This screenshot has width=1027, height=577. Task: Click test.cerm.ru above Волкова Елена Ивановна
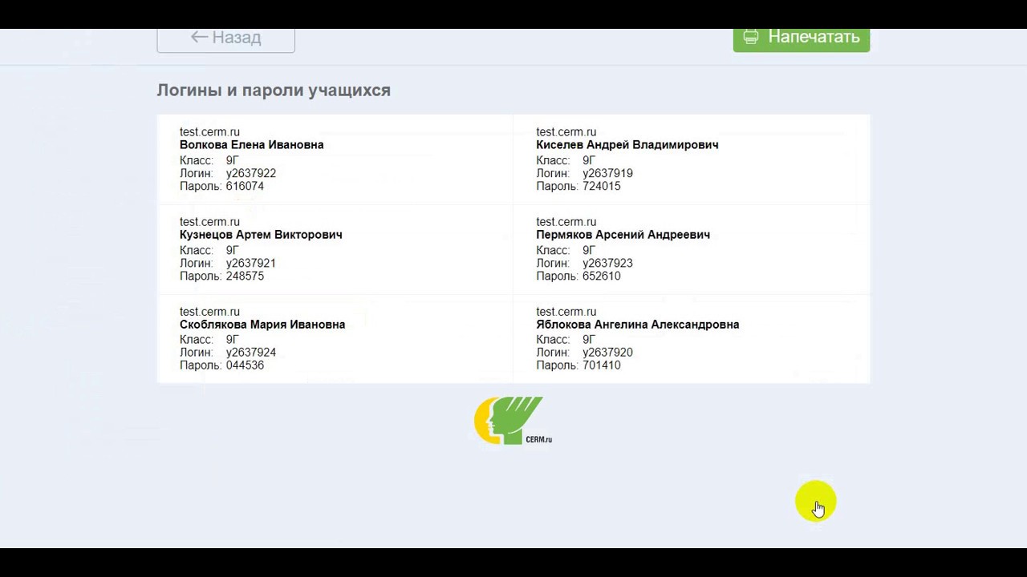209,132
